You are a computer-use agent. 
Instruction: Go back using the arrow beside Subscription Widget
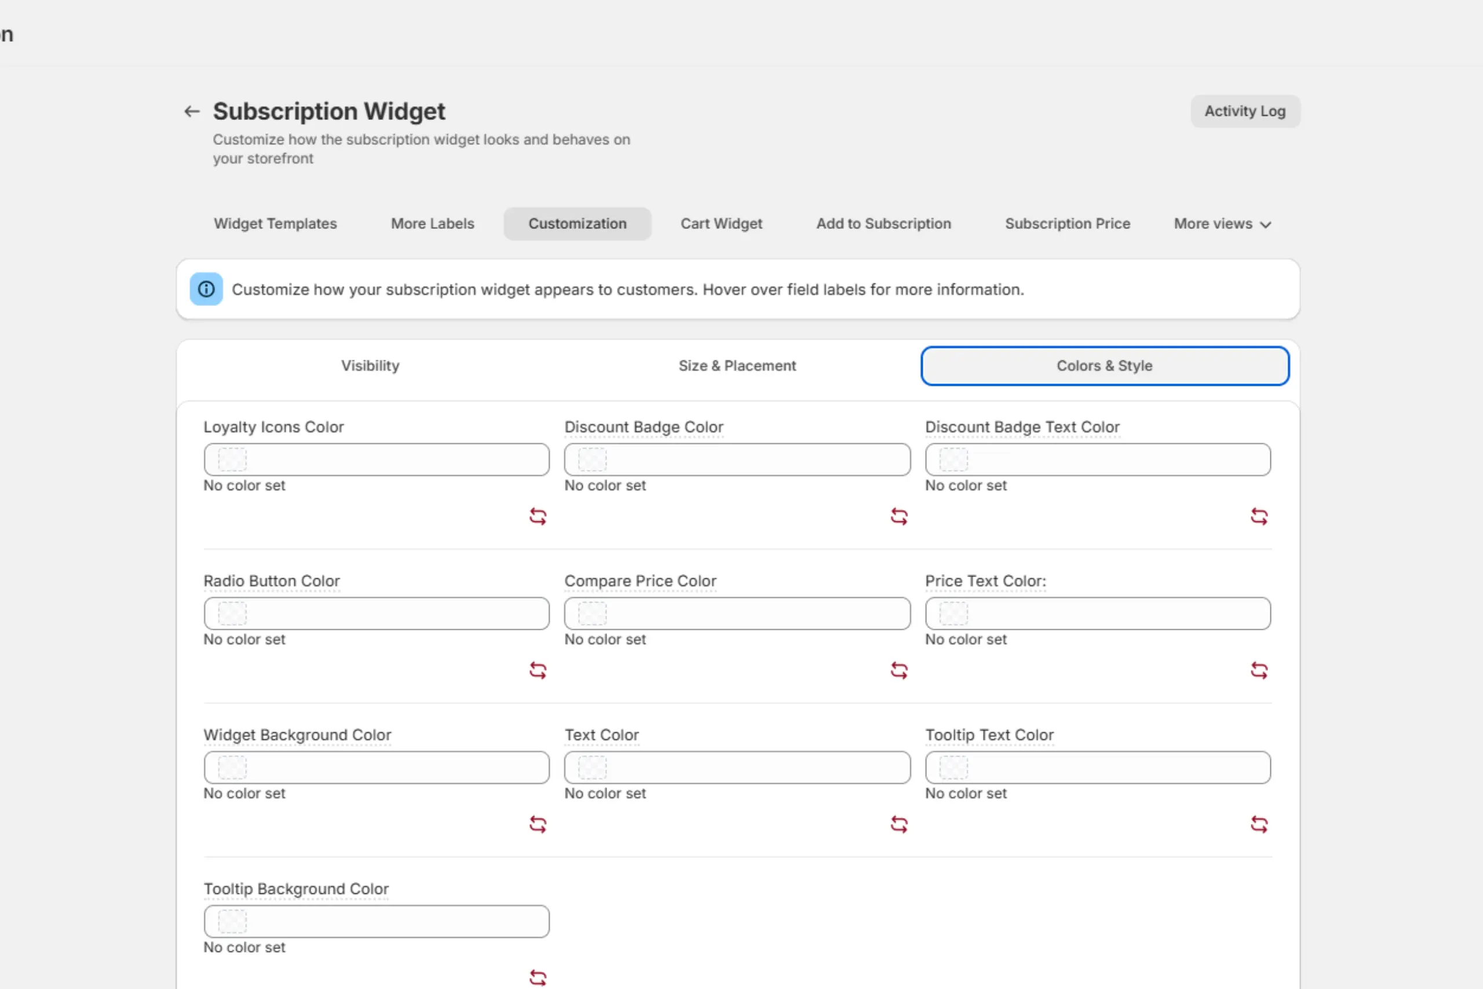[x=192, y=112]
